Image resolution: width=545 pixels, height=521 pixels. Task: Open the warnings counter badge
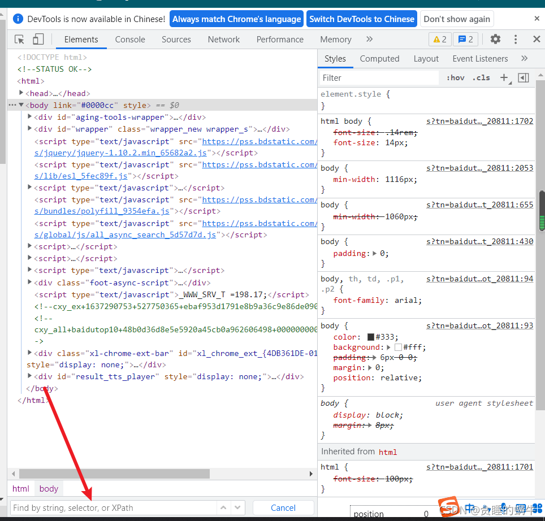pyautogui.click(x=440, y=39)
